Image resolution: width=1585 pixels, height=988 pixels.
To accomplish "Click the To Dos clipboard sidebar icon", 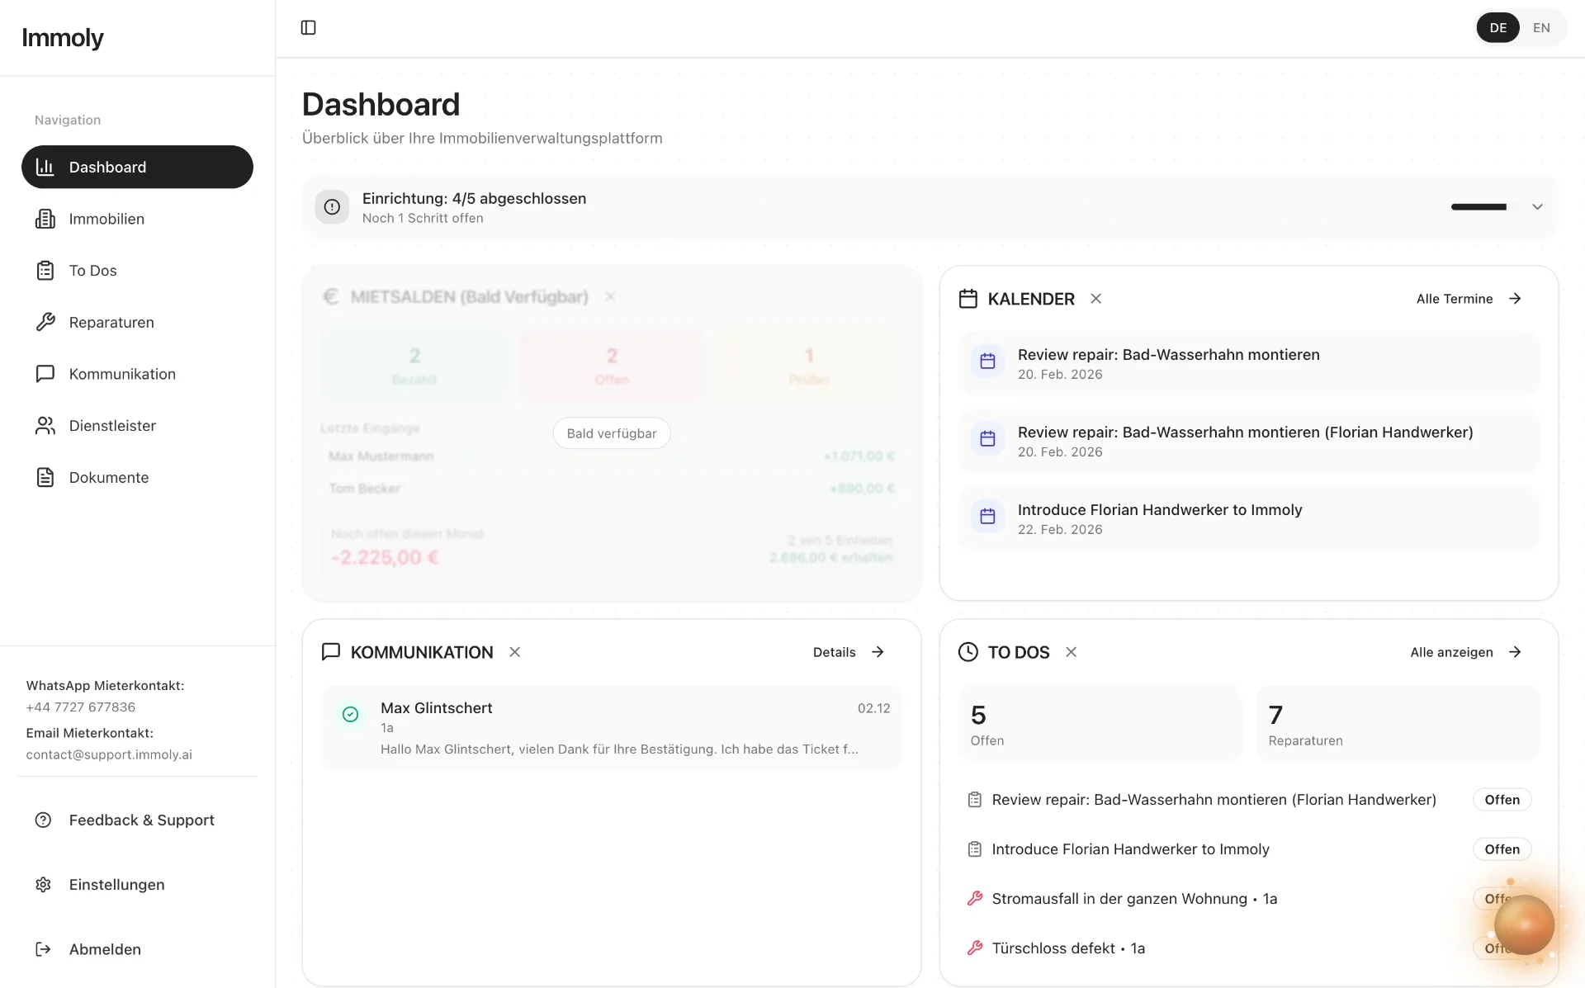I will 45,271.
